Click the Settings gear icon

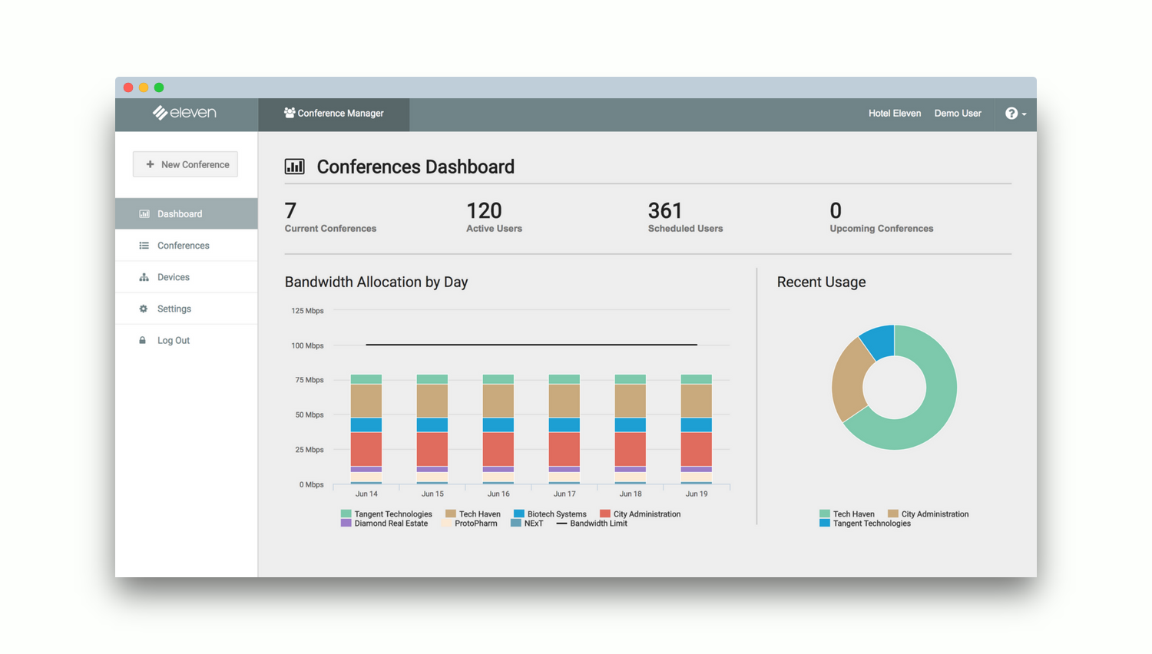click(x=143, y=309)
